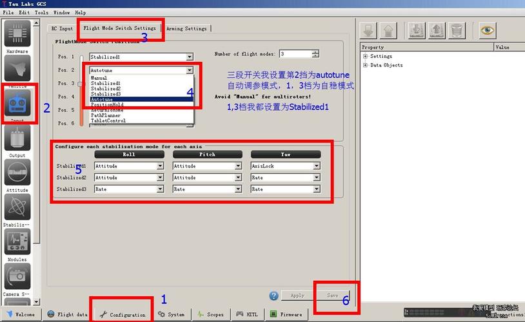Open the Vehicle configuration icon
Screen dimensions: 525x322
point(17,68)
